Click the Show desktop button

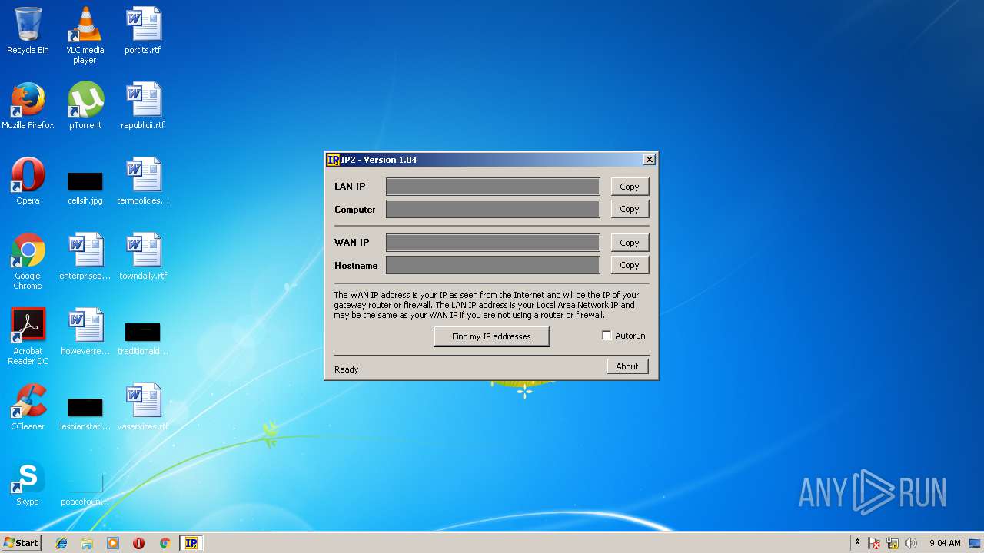(x=976, y=543)
